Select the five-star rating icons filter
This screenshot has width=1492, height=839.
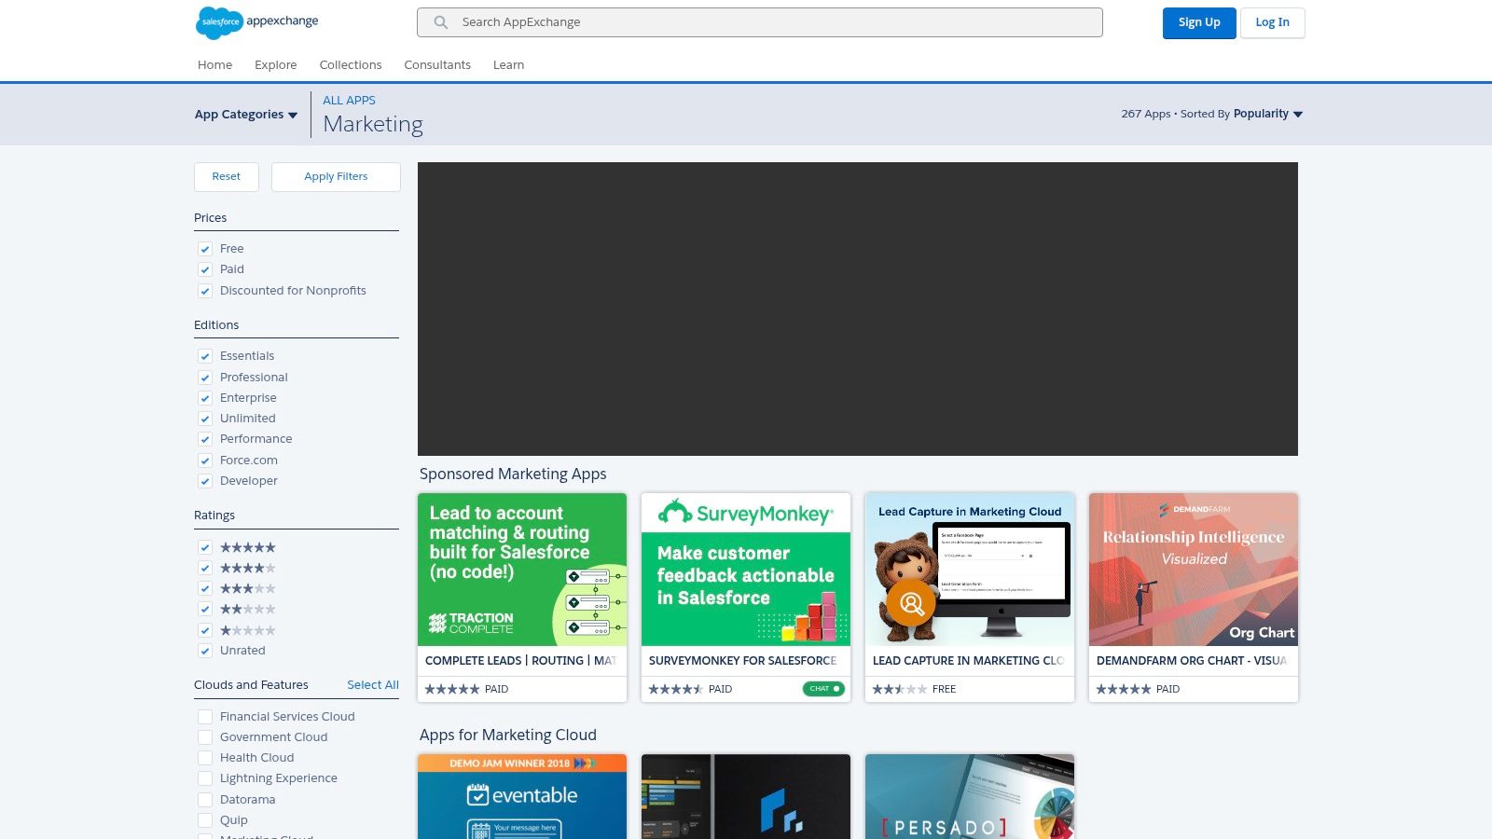(248, 547)
